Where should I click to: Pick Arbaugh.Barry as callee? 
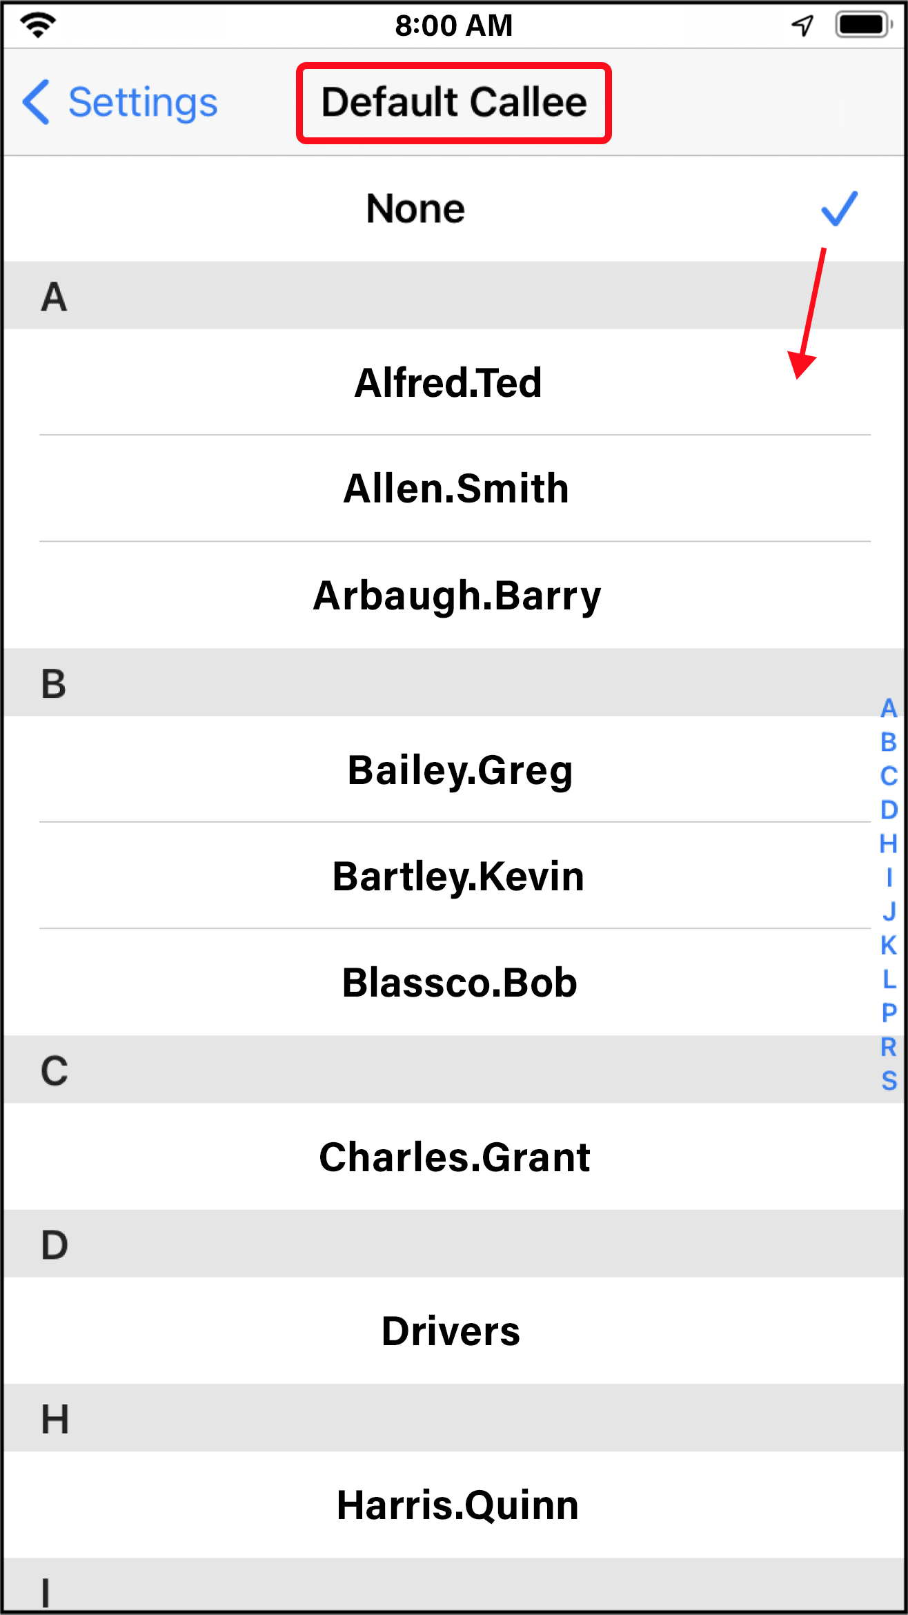coord(457,595)
